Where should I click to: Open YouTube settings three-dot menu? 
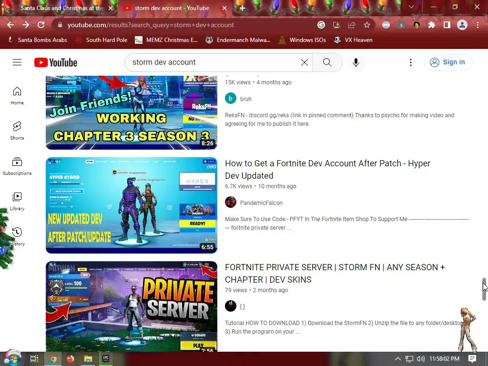[x=411, y=62]
